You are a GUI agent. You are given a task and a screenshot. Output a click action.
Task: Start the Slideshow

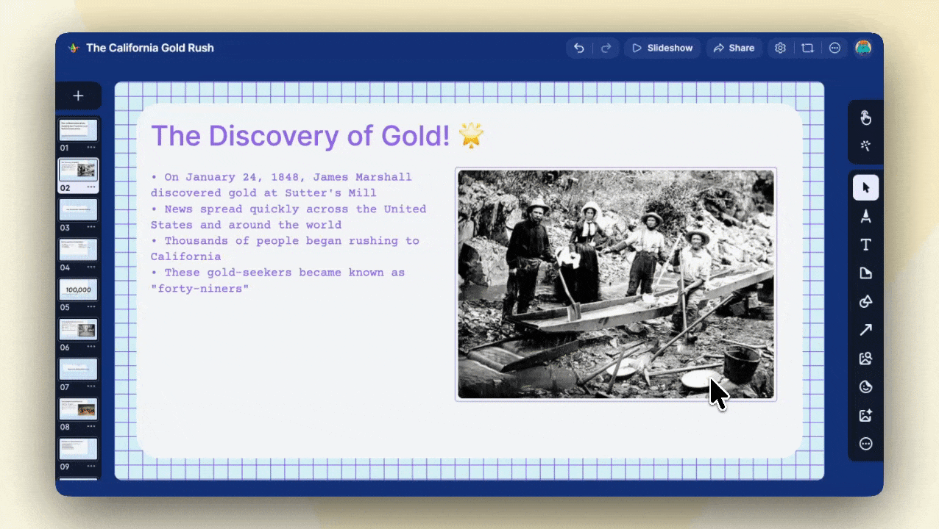[x=662, y=48]
